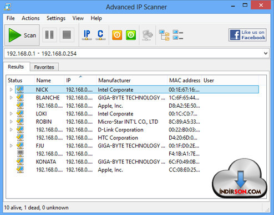Select the FJU name cell
274x215 pixels.
point(40,146)
